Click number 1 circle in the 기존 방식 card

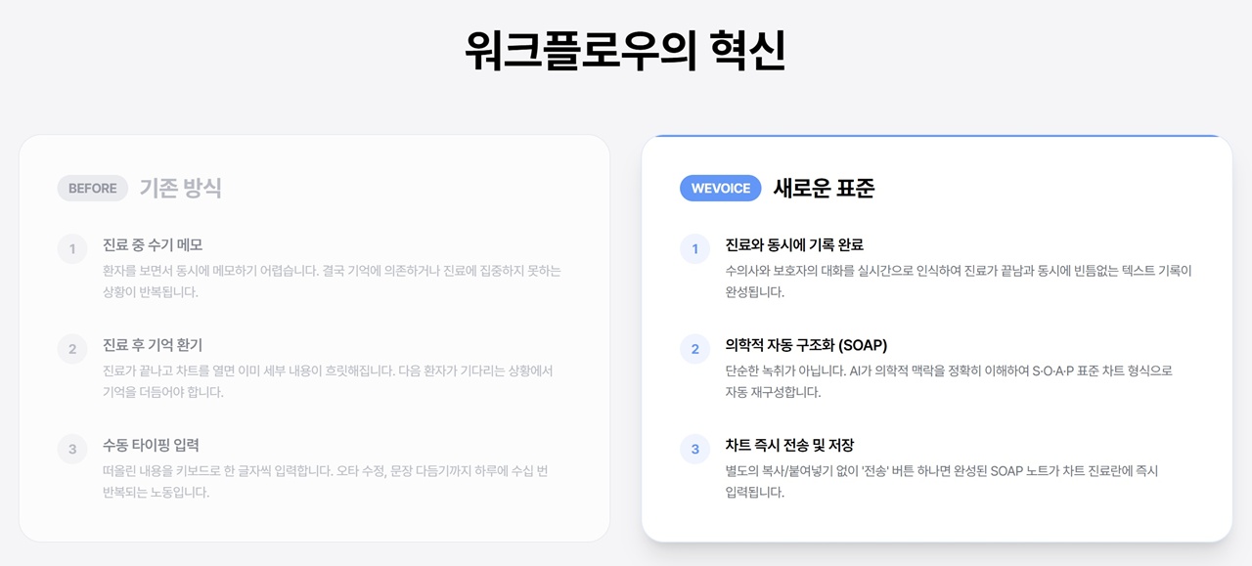(x=72, y=249)
